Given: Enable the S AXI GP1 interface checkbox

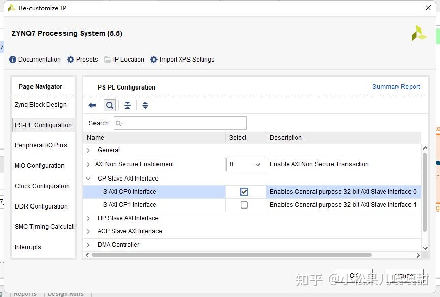Looking at the screenshot, I should tap(244, 205).
